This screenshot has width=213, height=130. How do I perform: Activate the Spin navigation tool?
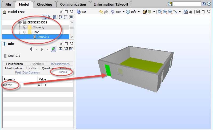point(116,12)
